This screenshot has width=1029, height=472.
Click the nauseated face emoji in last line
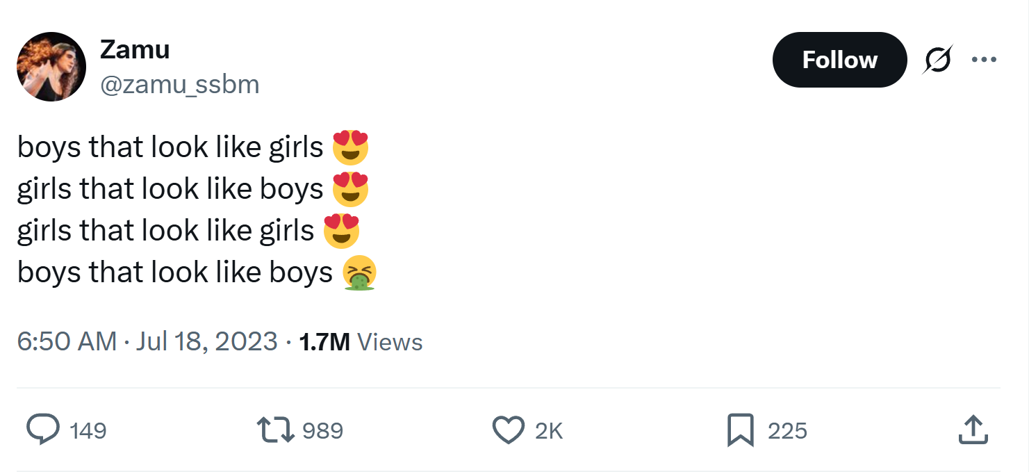(x=360, y=272)
